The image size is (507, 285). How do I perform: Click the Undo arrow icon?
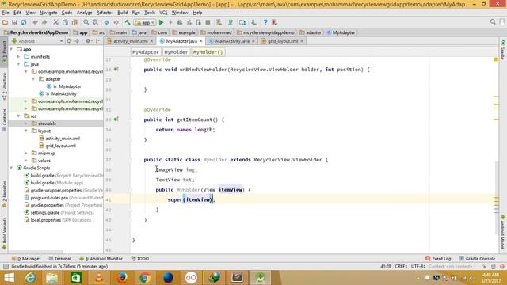35,22
